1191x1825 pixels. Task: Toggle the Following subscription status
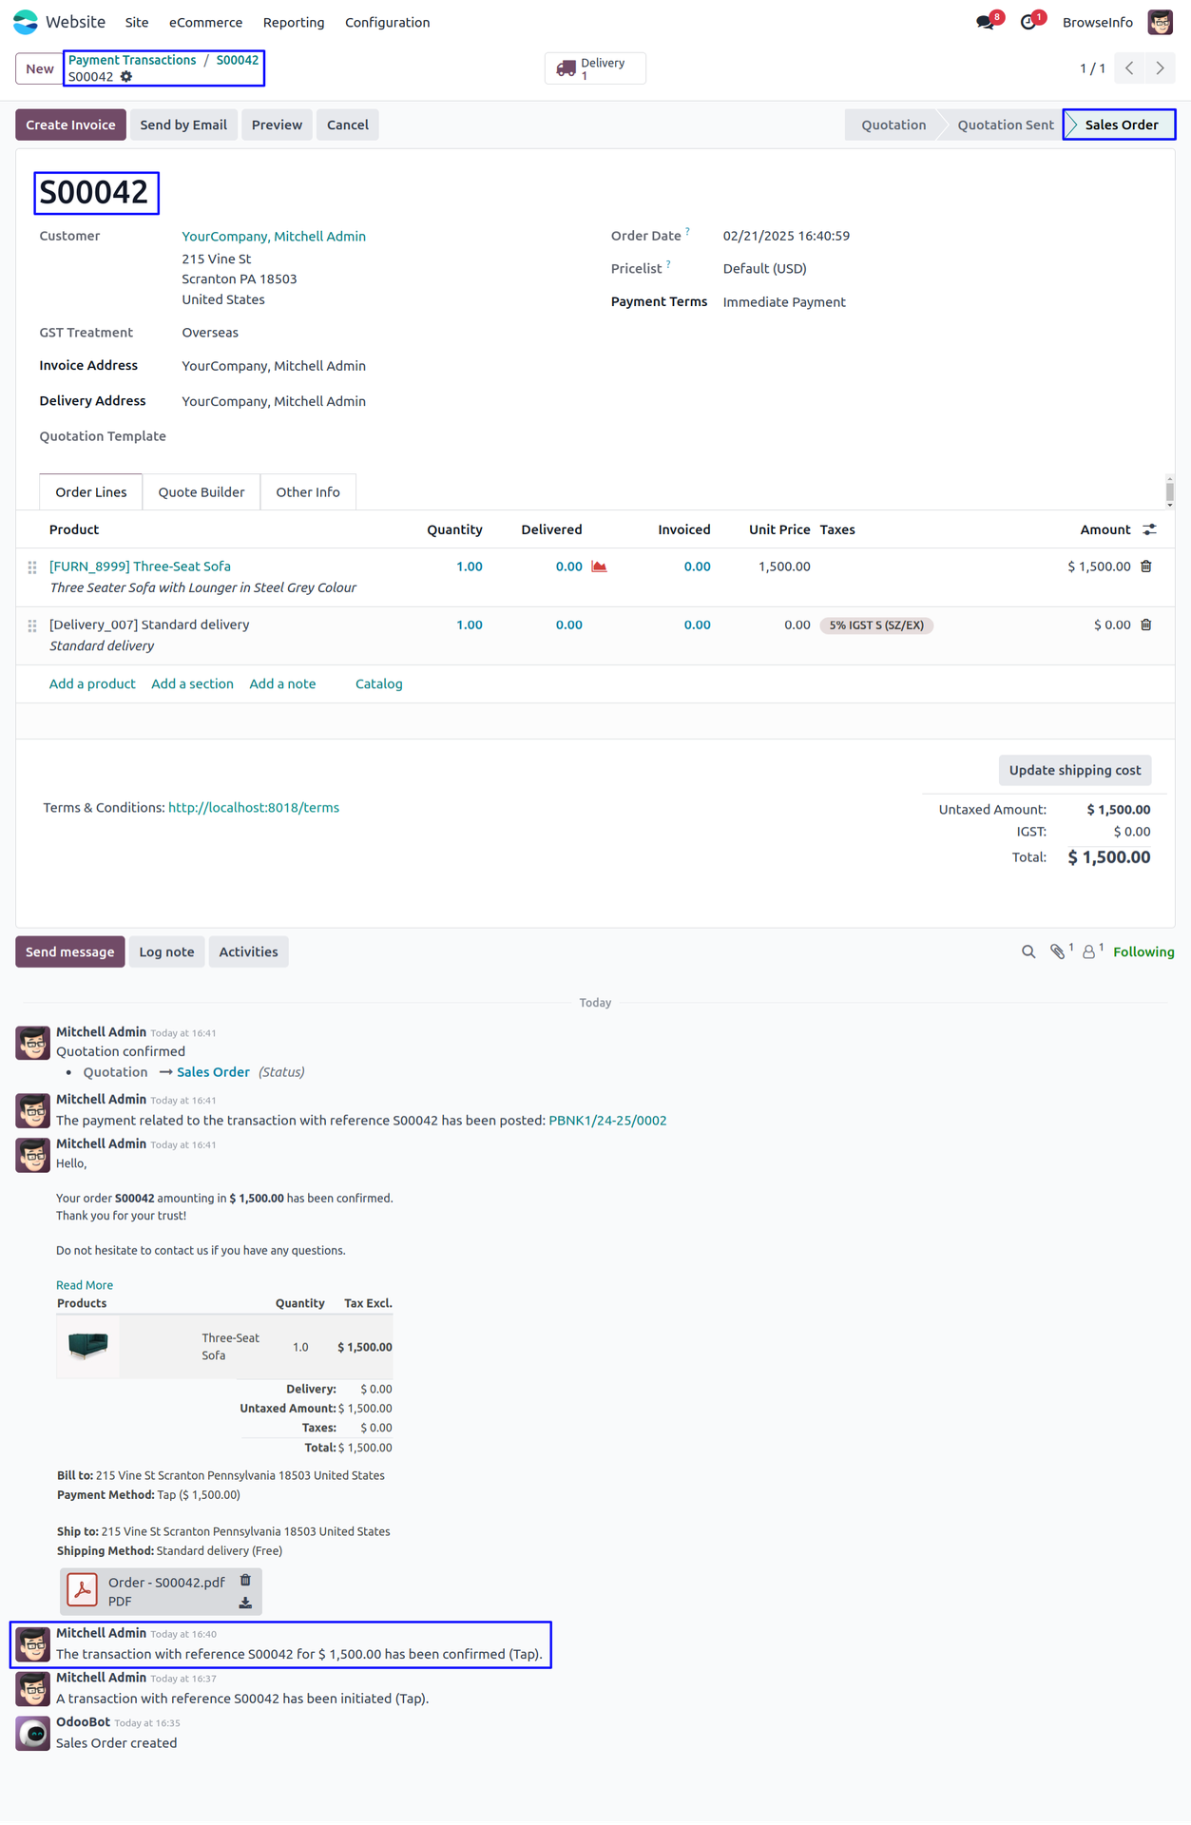(1143, 952)
